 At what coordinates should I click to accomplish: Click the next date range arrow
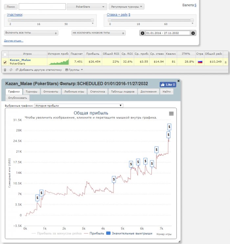193,33
